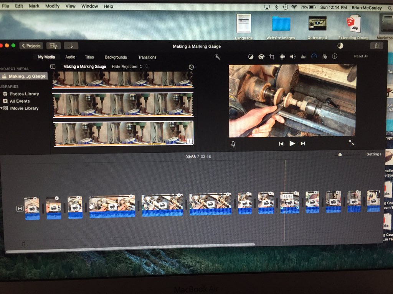Viewport: 393px width, 294px height.
Task: Select the cropping tool
Action: point(272,57)
